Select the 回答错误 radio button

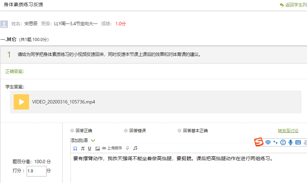pos(126,131)
